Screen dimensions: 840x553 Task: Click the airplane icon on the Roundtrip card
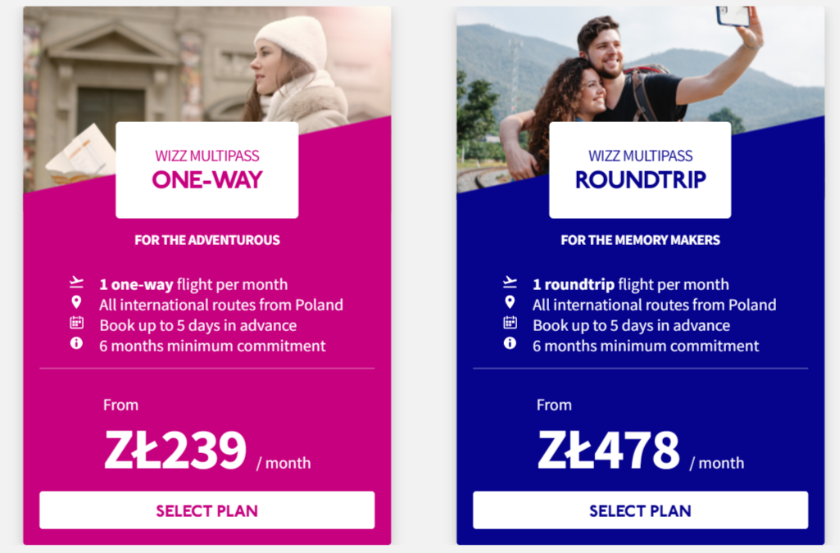(510, 282)
